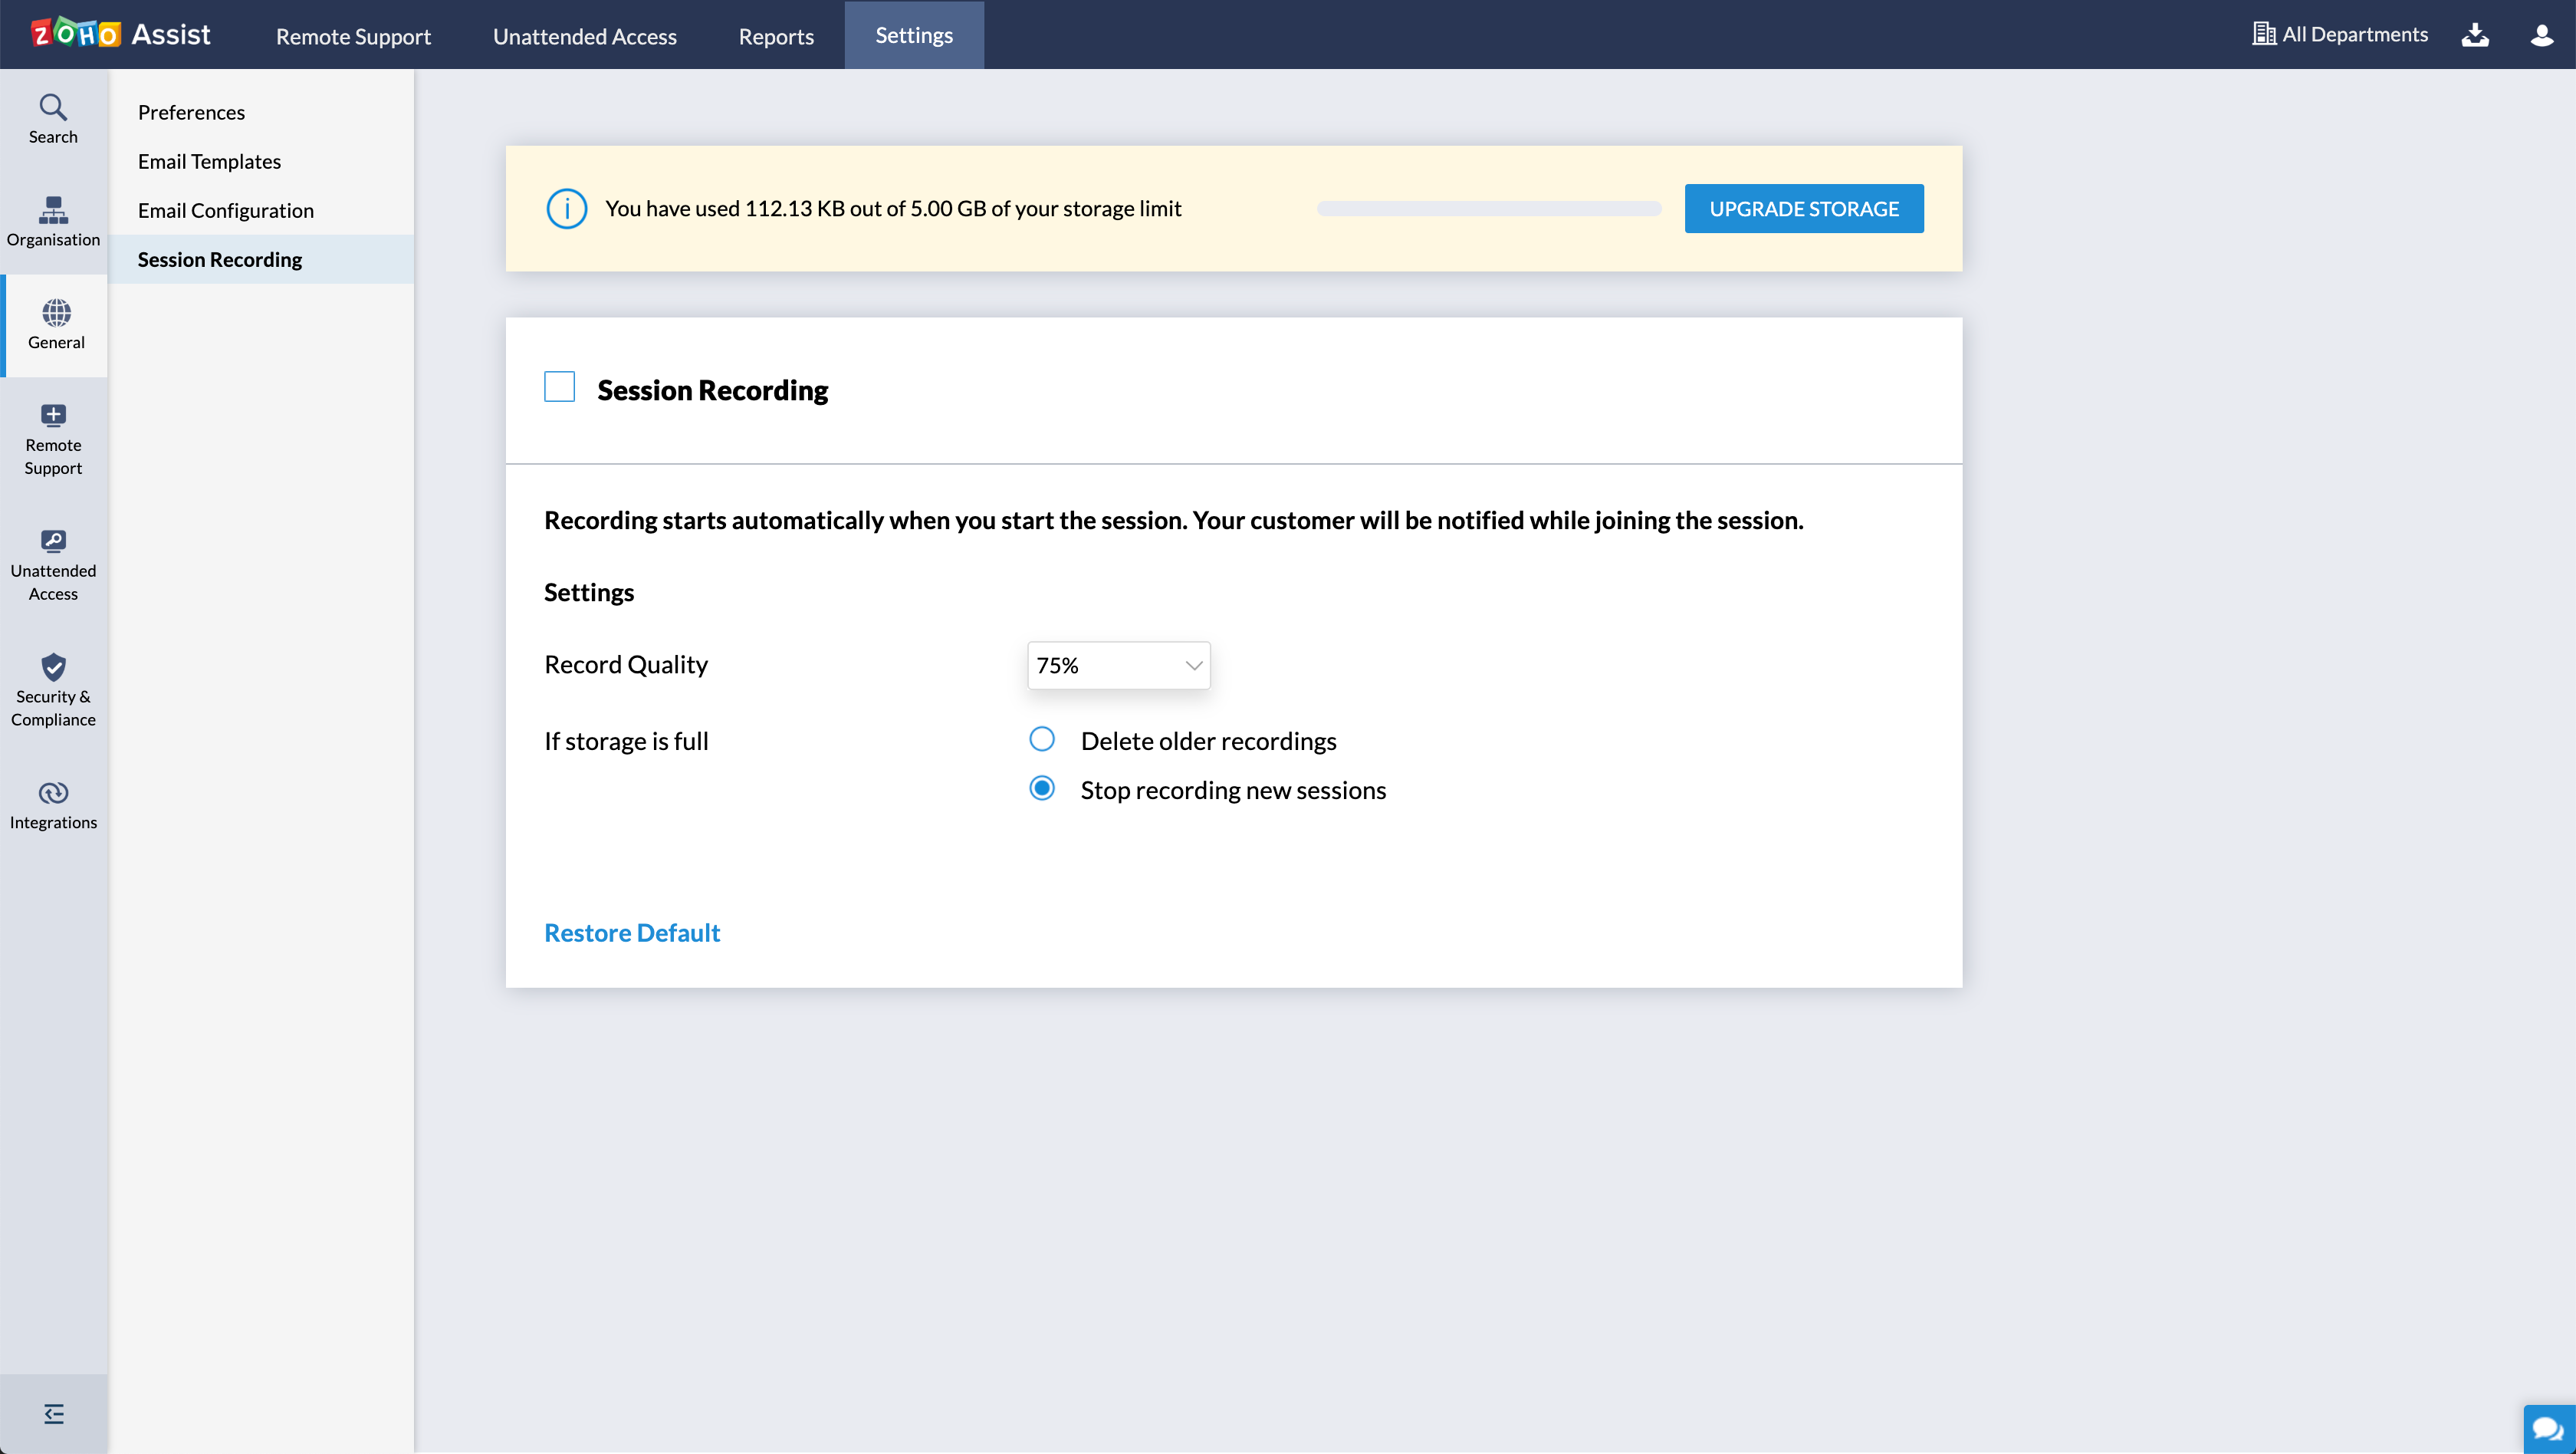
Task: Open the Record Quality dropdown
Action: click(1118, 665)
